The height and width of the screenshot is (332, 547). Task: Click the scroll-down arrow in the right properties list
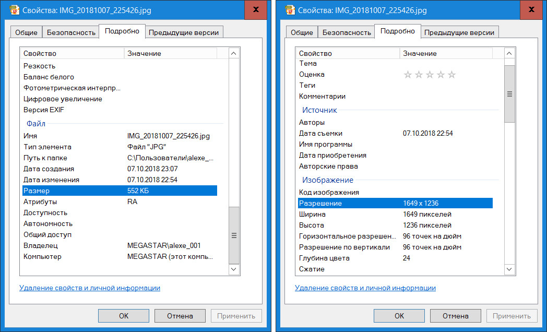(x=509, y=269)
